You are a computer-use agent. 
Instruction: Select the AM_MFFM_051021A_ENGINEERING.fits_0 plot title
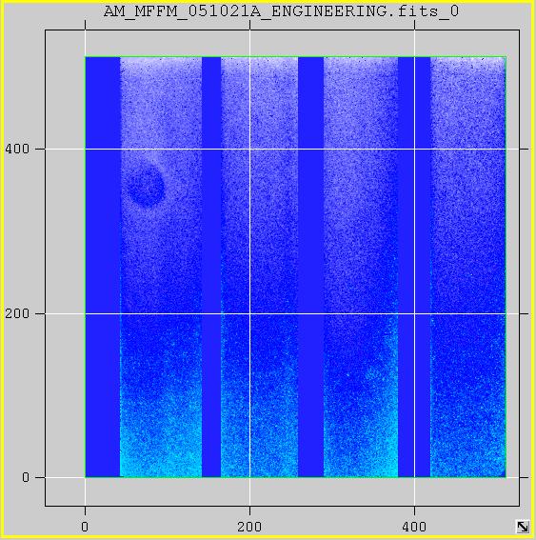coord(281,11)
